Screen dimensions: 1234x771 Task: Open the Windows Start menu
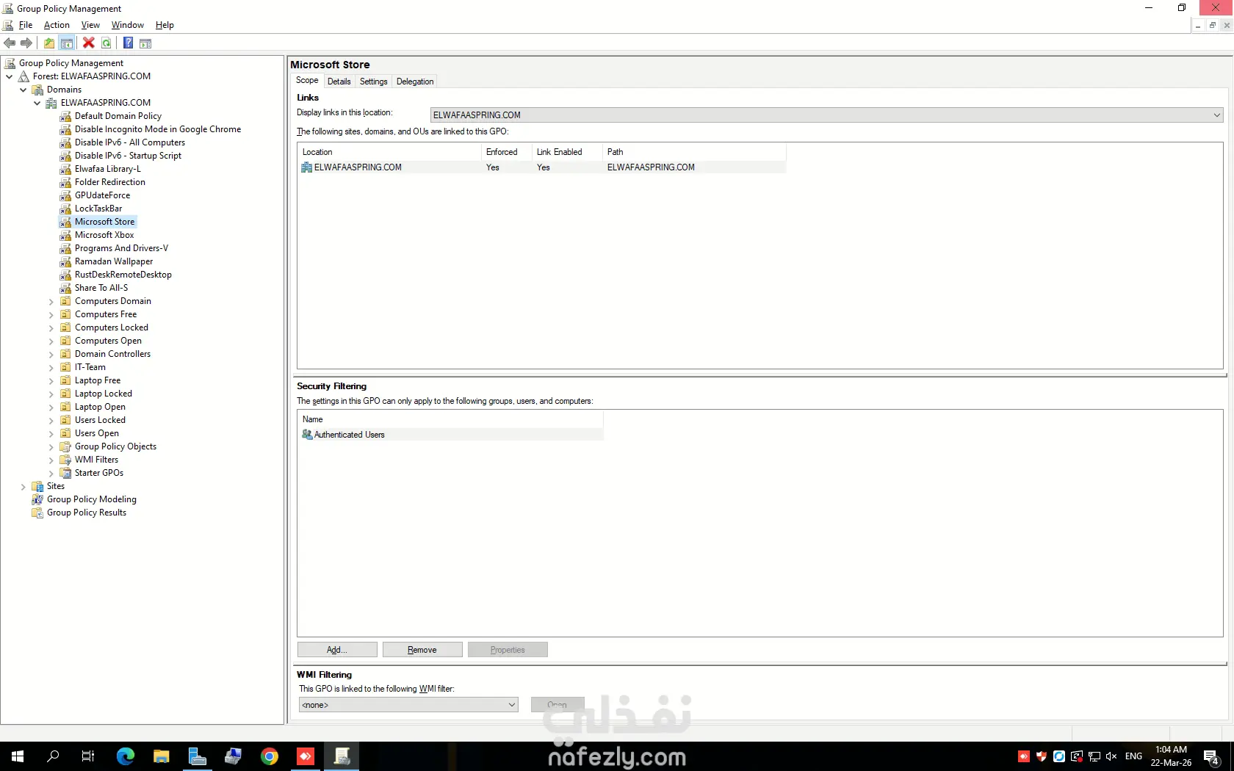tap(18, 756)
